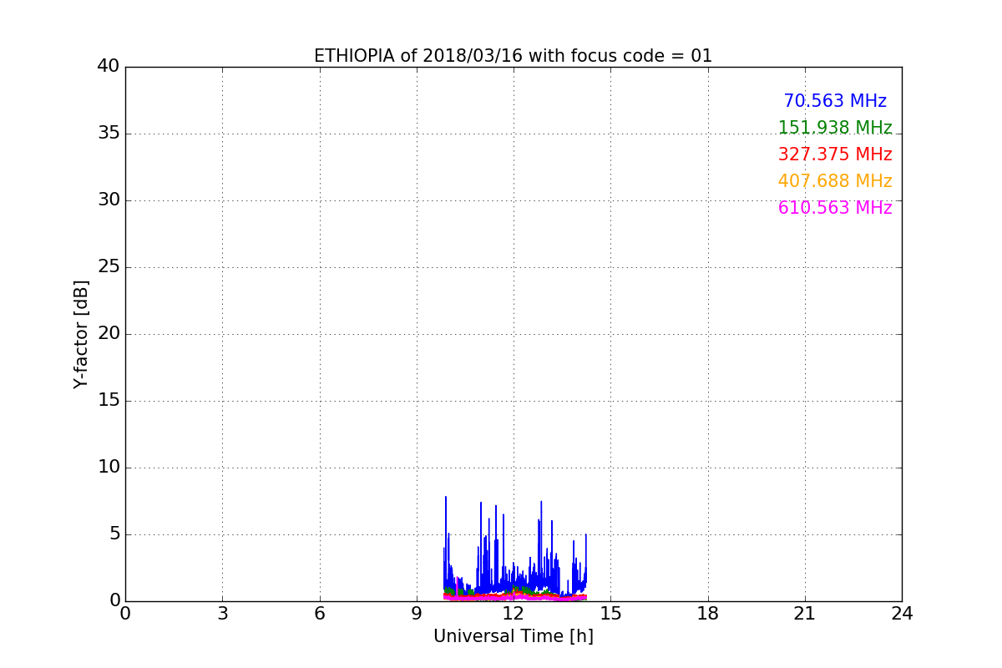Click the x-axis tick label 9
This screenshot has width=1002, height=668.
coord(417,614)
